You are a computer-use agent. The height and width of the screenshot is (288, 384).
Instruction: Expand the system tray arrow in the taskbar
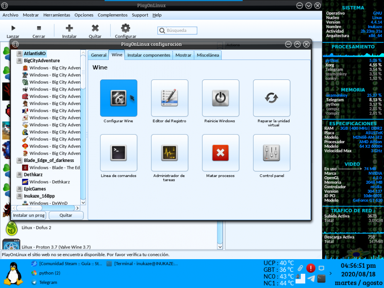(331, 274)
